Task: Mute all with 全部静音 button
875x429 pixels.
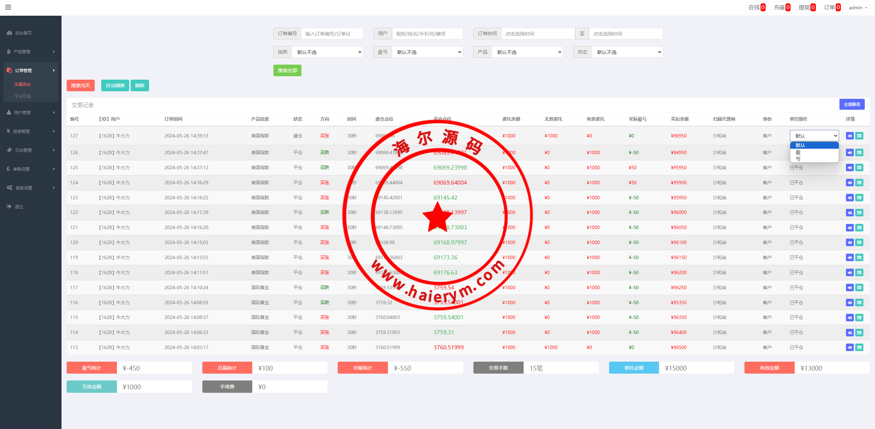Action: [x=852, y=105]
